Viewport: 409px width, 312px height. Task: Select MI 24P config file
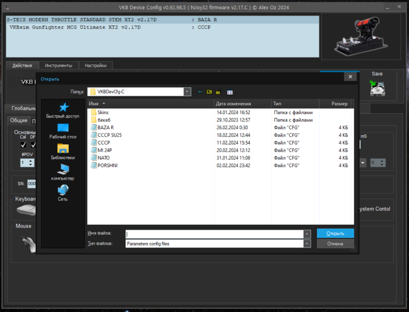point(102,150)
